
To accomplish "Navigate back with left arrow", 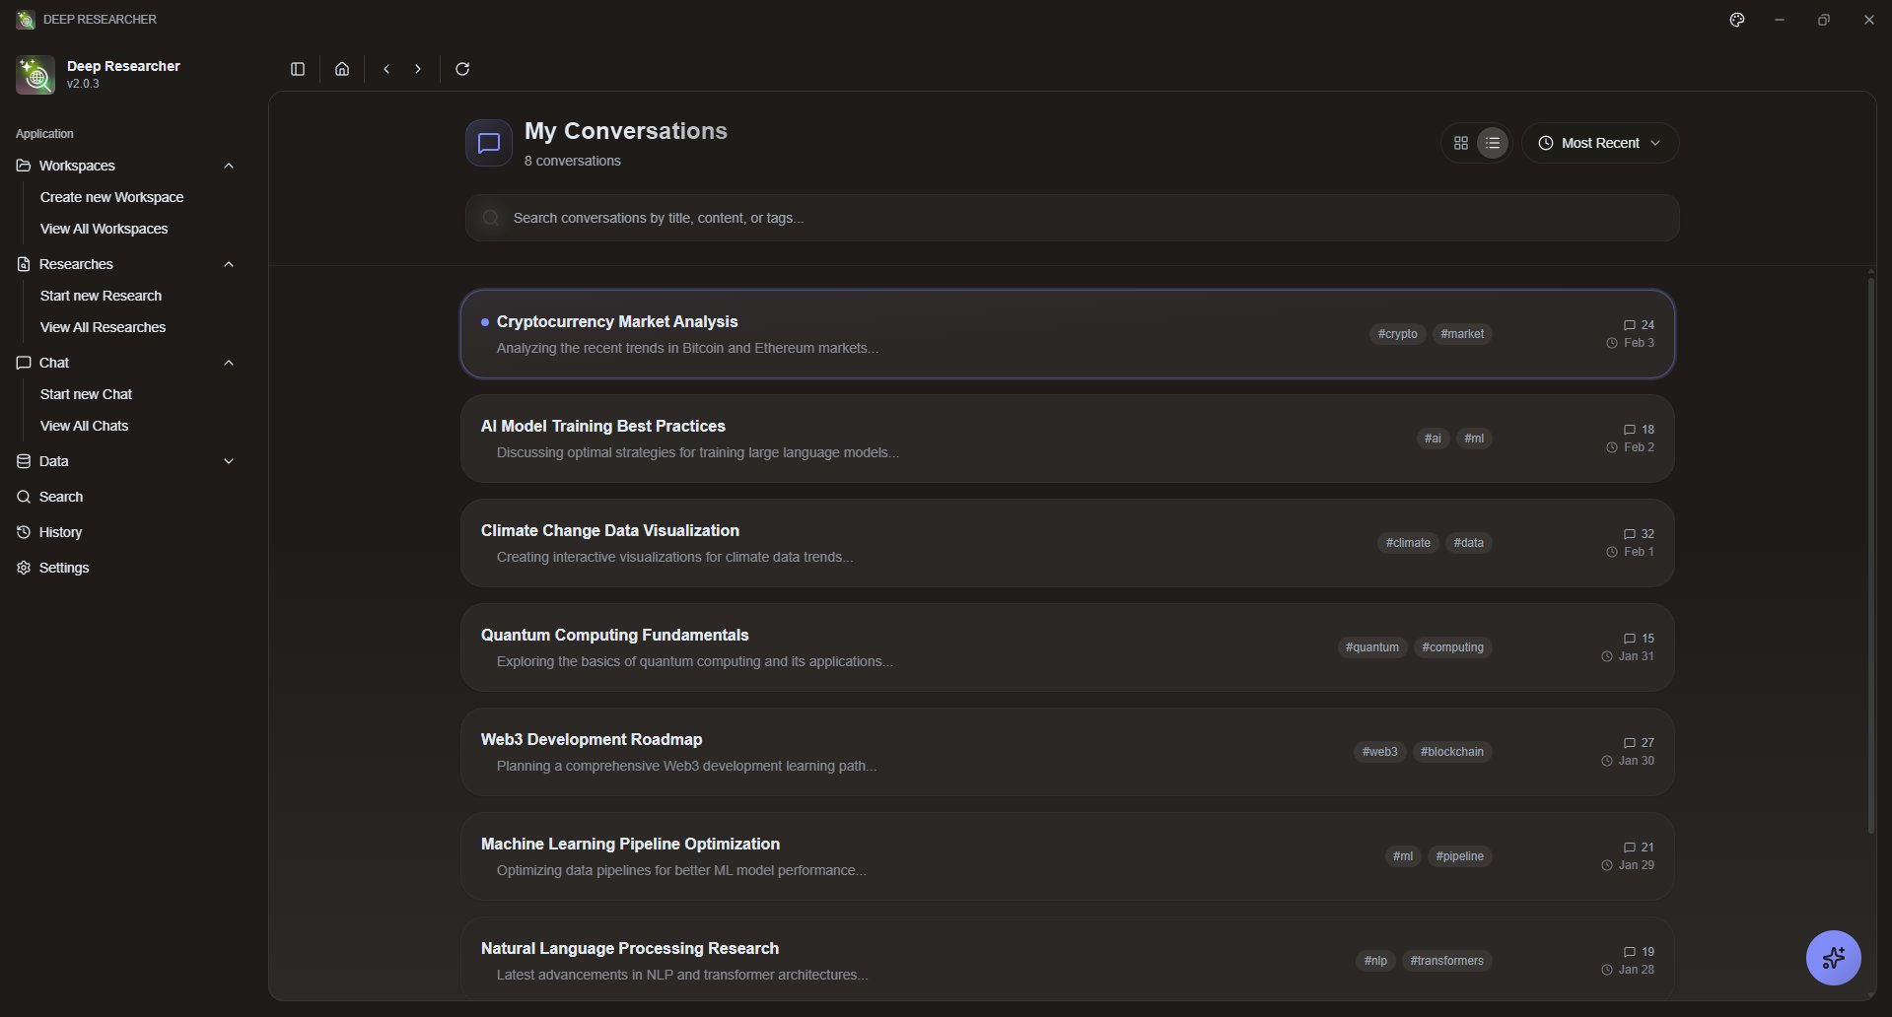I will (x=386, y=69).
